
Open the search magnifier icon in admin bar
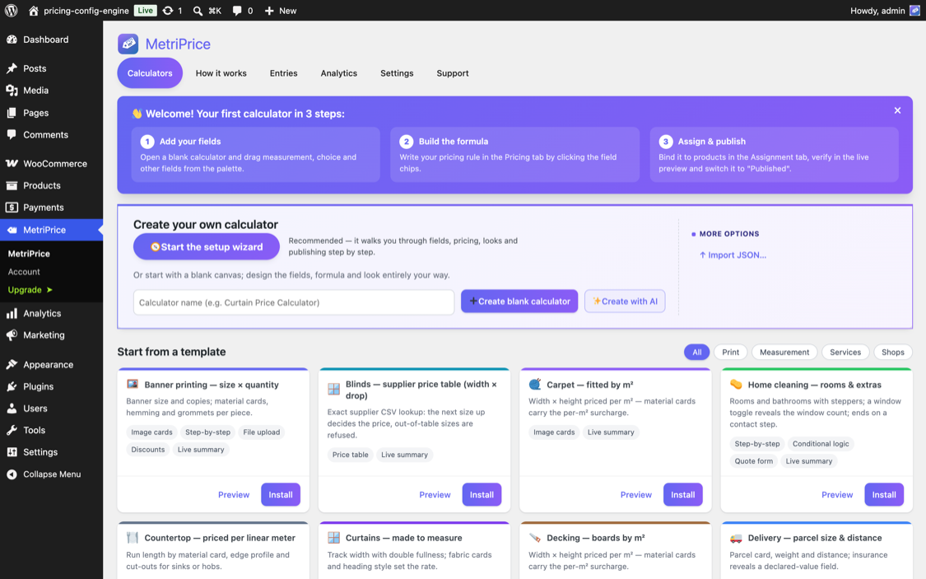[x=198, y=11]
